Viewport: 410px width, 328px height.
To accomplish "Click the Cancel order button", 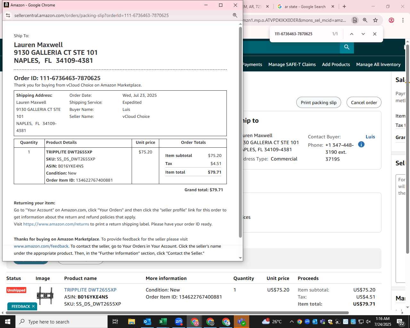I will click(x=364, y=102).
